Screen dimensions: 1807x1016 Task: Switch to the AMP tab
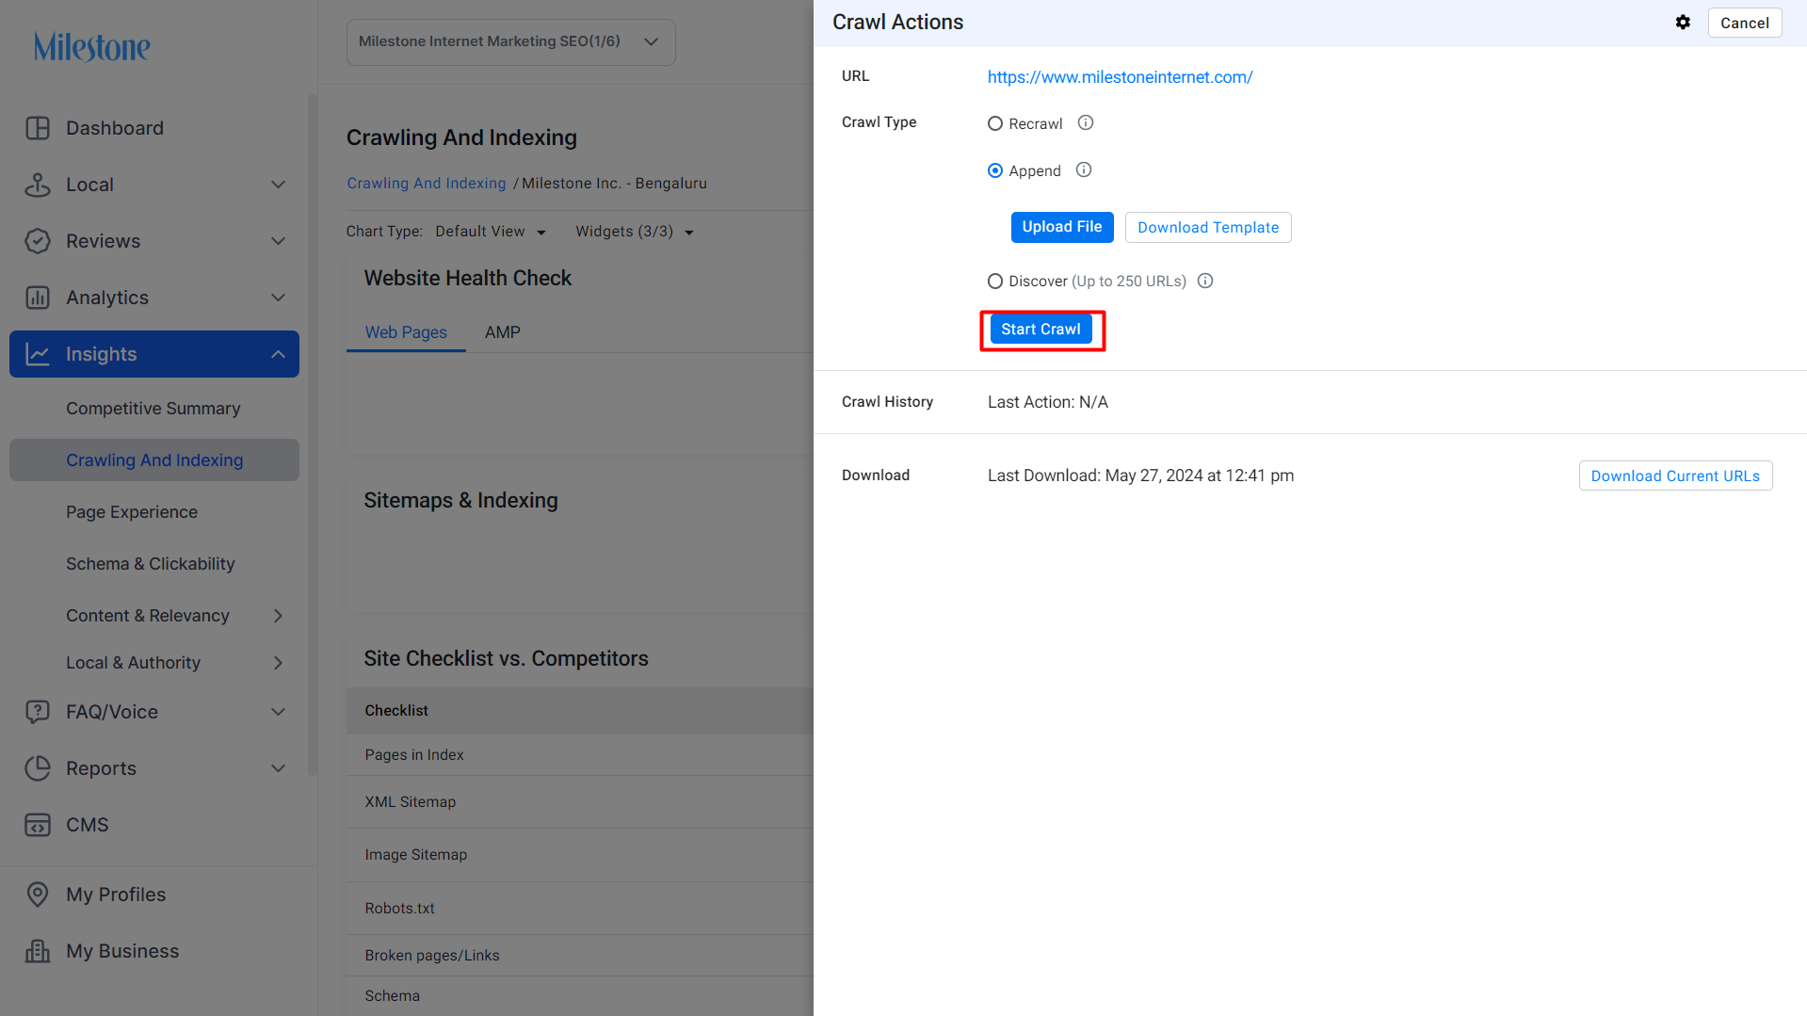click(x=503, y=332)
